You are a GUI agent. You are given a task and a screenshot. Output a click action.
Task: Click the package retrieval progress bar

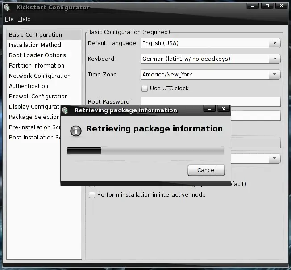click(x=145, y=151)
